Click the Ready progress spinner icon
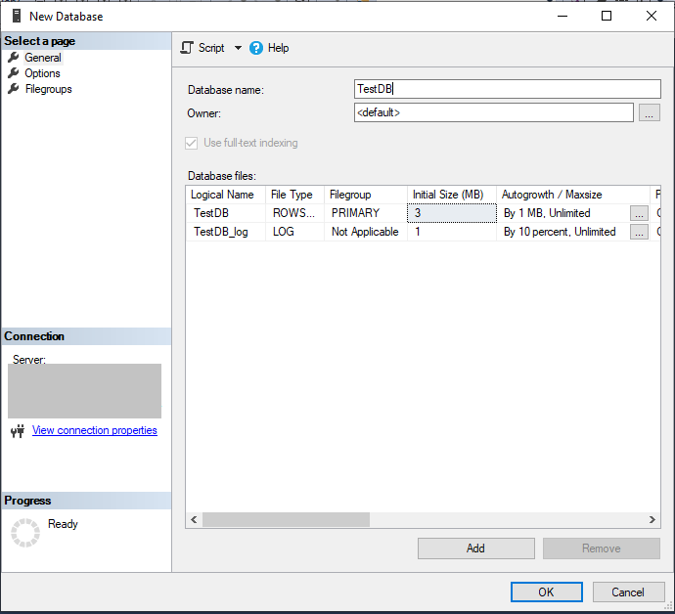The width and height of the screenshot is (675, 614). click(24, 533)
